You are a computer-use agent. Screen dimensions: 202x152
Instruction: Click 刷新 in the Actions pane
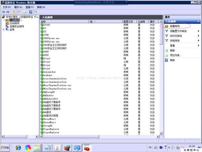pyautogui.click(x=172, y=50)
